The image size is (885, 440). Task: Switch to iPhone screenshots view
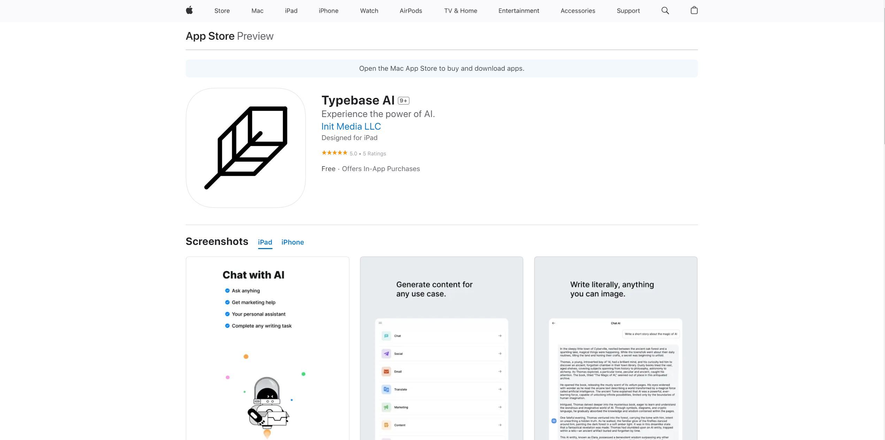pos(292,242)
